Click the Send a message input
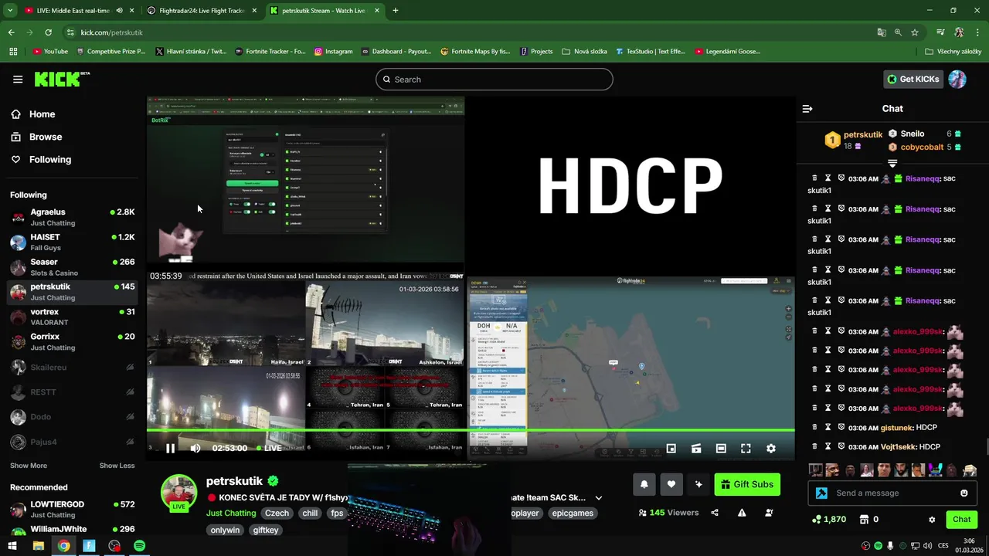 click(x=892, y=493)
